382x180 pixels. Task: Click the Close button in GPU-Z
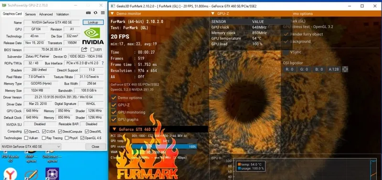coord(95,147)
